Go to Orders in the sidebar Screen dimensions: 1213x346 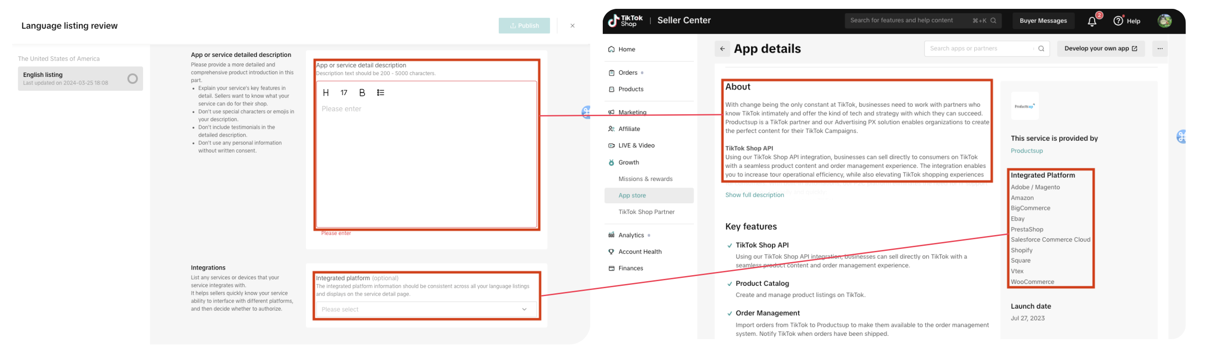(627, 73)
